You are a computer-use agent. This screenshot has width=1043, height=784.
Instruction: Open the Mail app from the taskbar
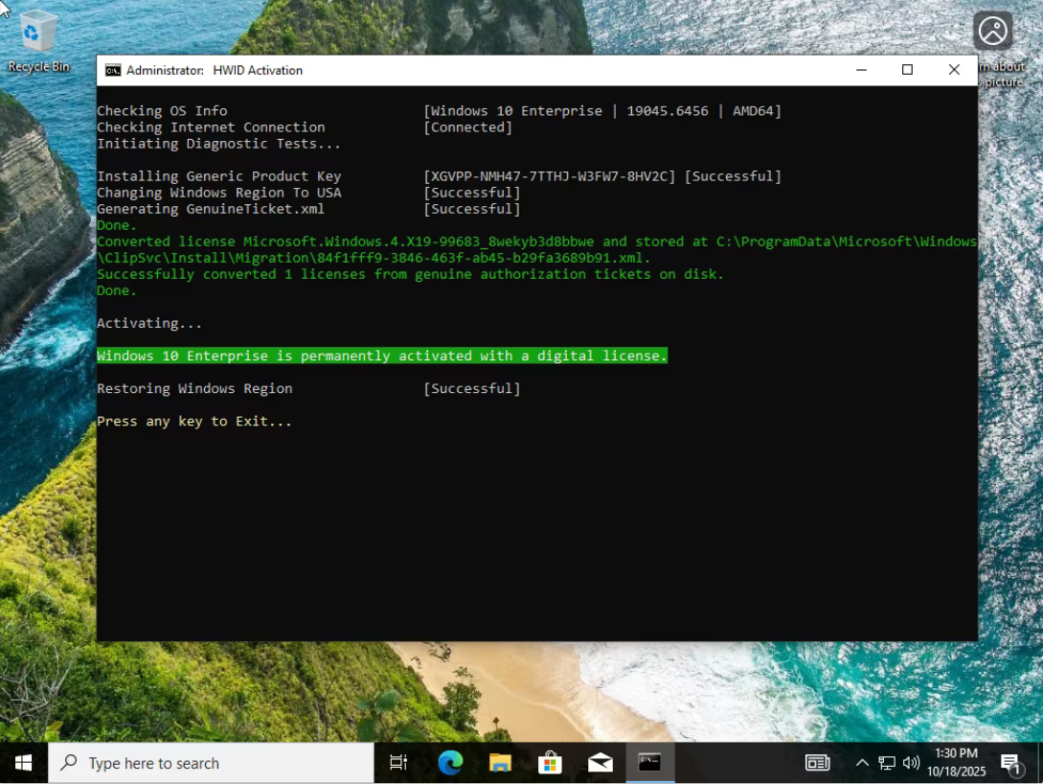tap(601, 763)
